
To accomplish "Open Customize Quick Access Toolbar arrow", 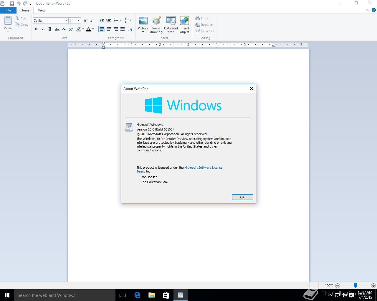I will pos(30,4).
